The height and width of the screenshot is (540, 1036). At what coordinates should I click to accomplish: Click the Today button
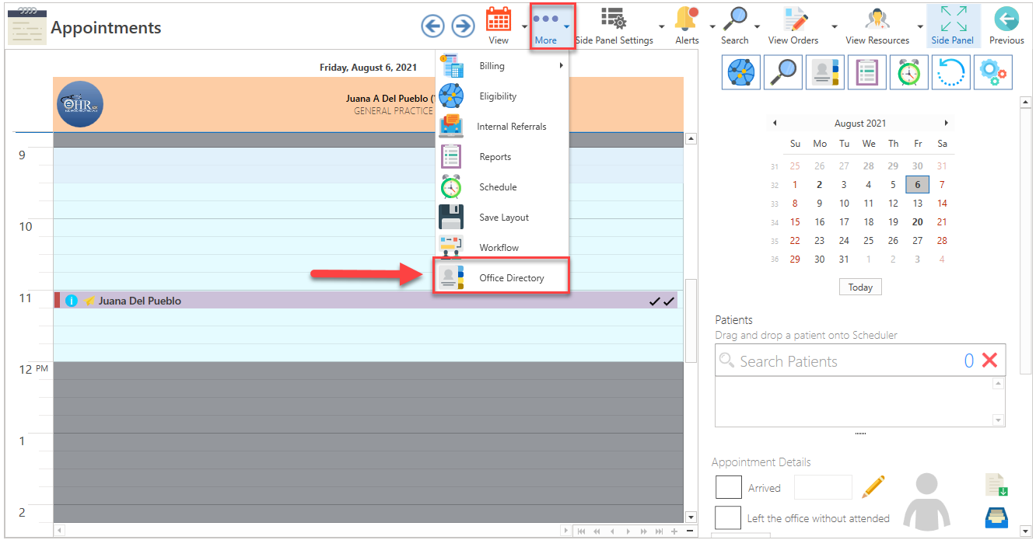click(x=860, y=287)
